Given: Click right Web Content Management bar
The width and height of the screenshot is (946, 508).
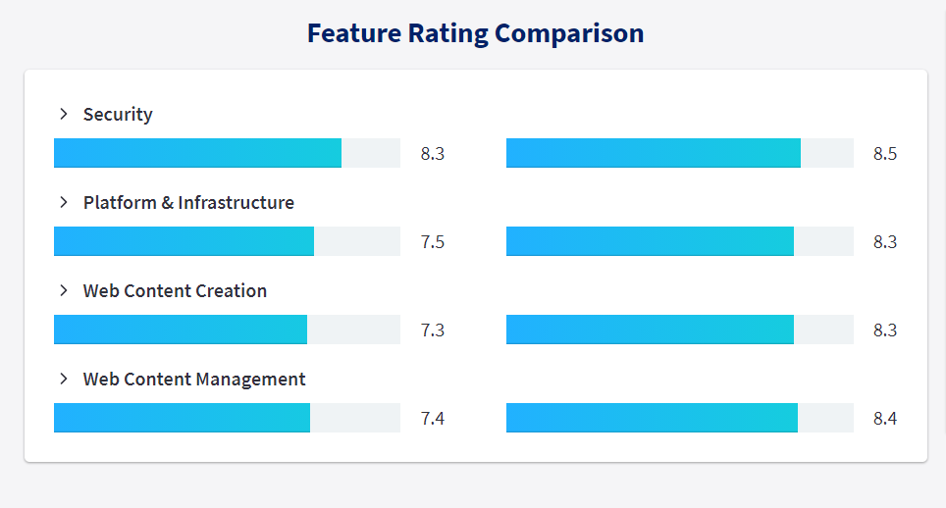Looking at the screenshot, I should [680, 418].
